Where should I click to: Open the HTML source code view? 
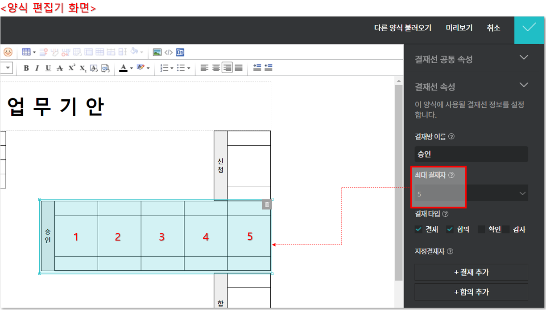click(169, 52)
